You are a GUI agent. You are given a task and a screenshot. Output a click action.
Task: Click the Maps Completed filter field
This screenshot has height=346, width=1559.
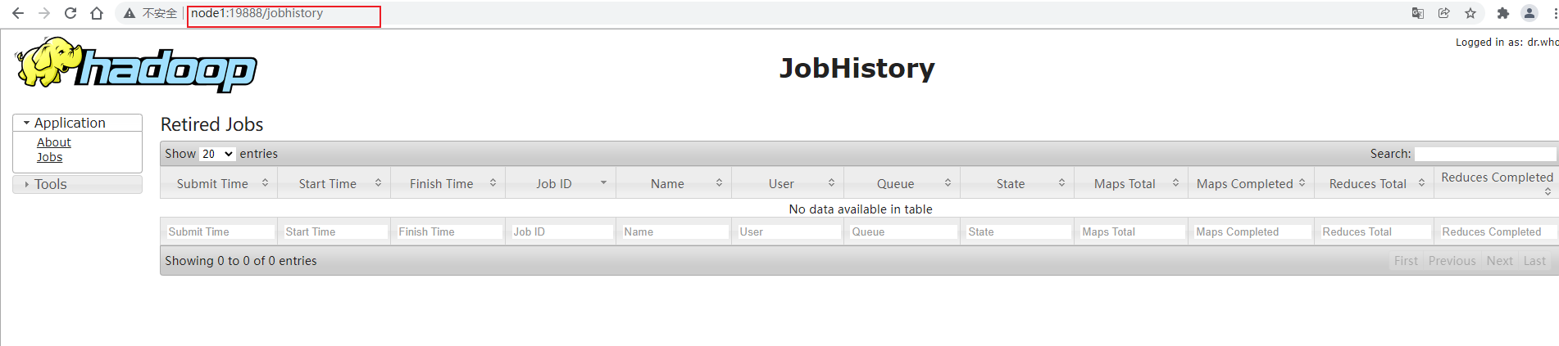pos(1252,232)
